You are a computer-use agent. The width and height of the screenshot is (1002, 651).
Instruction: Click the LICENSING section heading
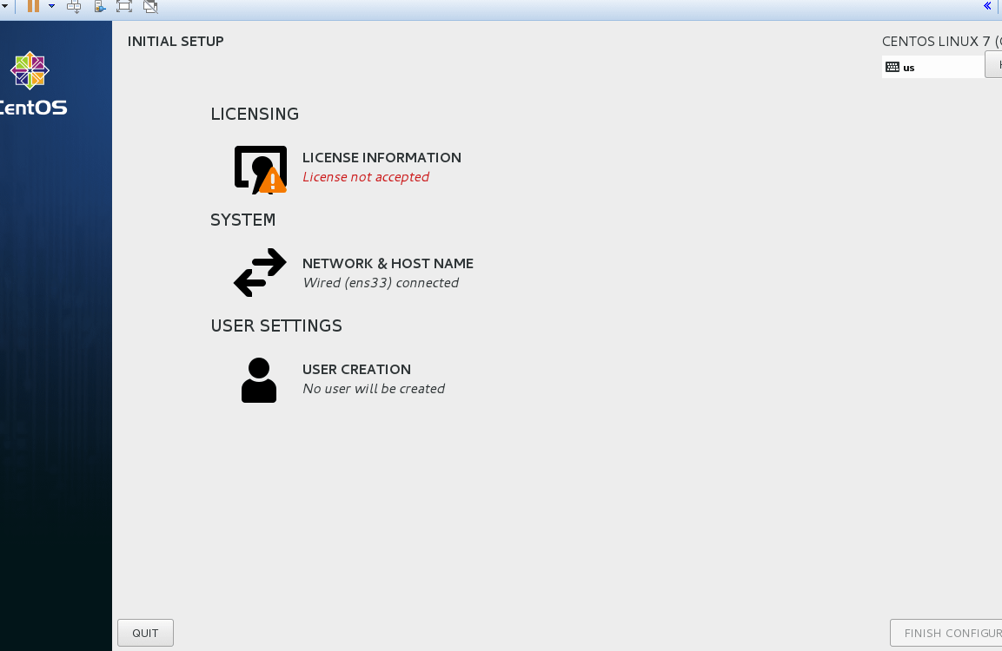(255, 114)
